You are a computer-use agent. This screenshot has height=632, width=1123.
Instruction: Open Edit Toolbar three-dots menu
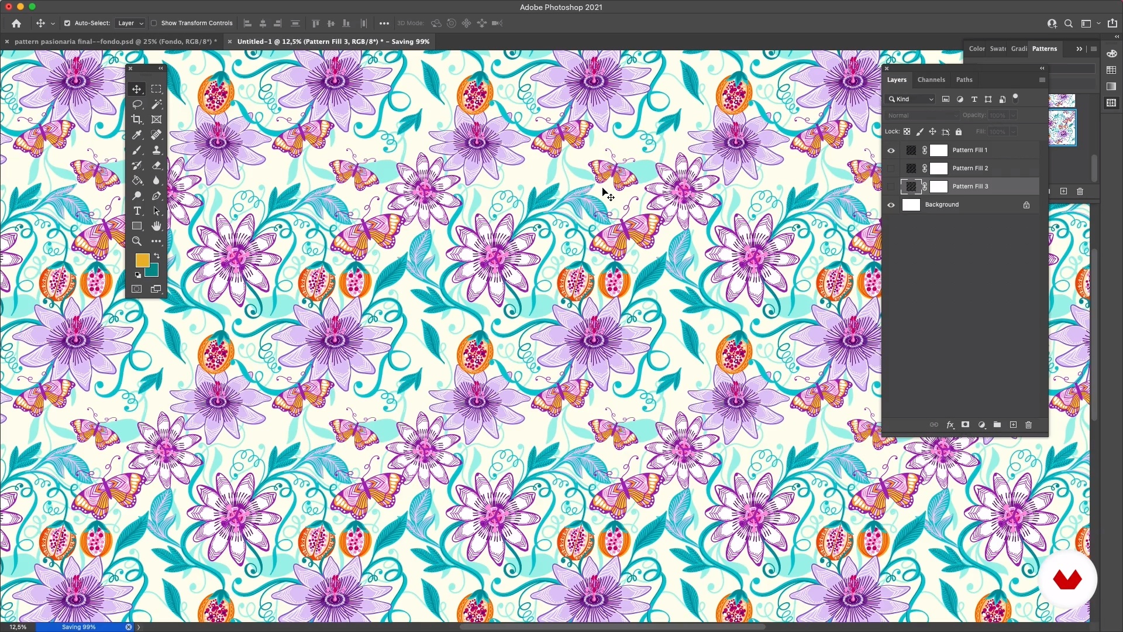[x=156, y=241]
